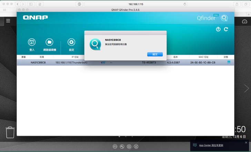Viewport: 251px width, 152px height.
Task: Sort by the 名稱 column header
Action: (x=42, y=57)
